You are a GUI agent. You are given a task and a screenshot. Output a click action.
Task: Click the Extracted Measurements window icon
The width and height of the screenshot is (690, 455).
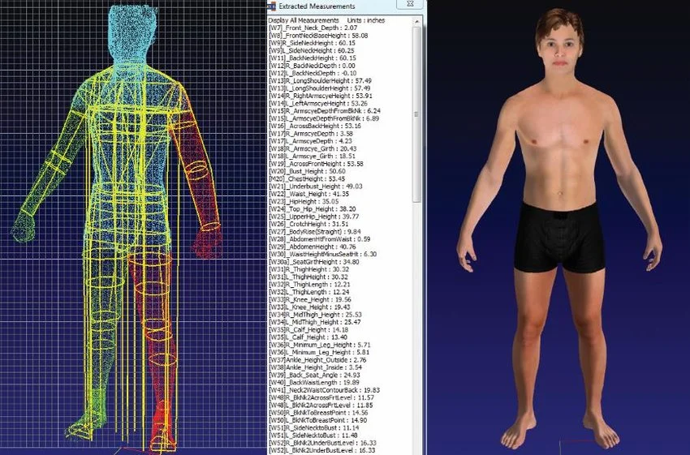click(272, 6)
